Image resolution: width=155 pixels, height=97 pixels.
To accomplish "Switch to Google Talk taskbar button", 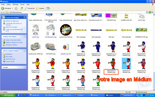I will 36,95.
